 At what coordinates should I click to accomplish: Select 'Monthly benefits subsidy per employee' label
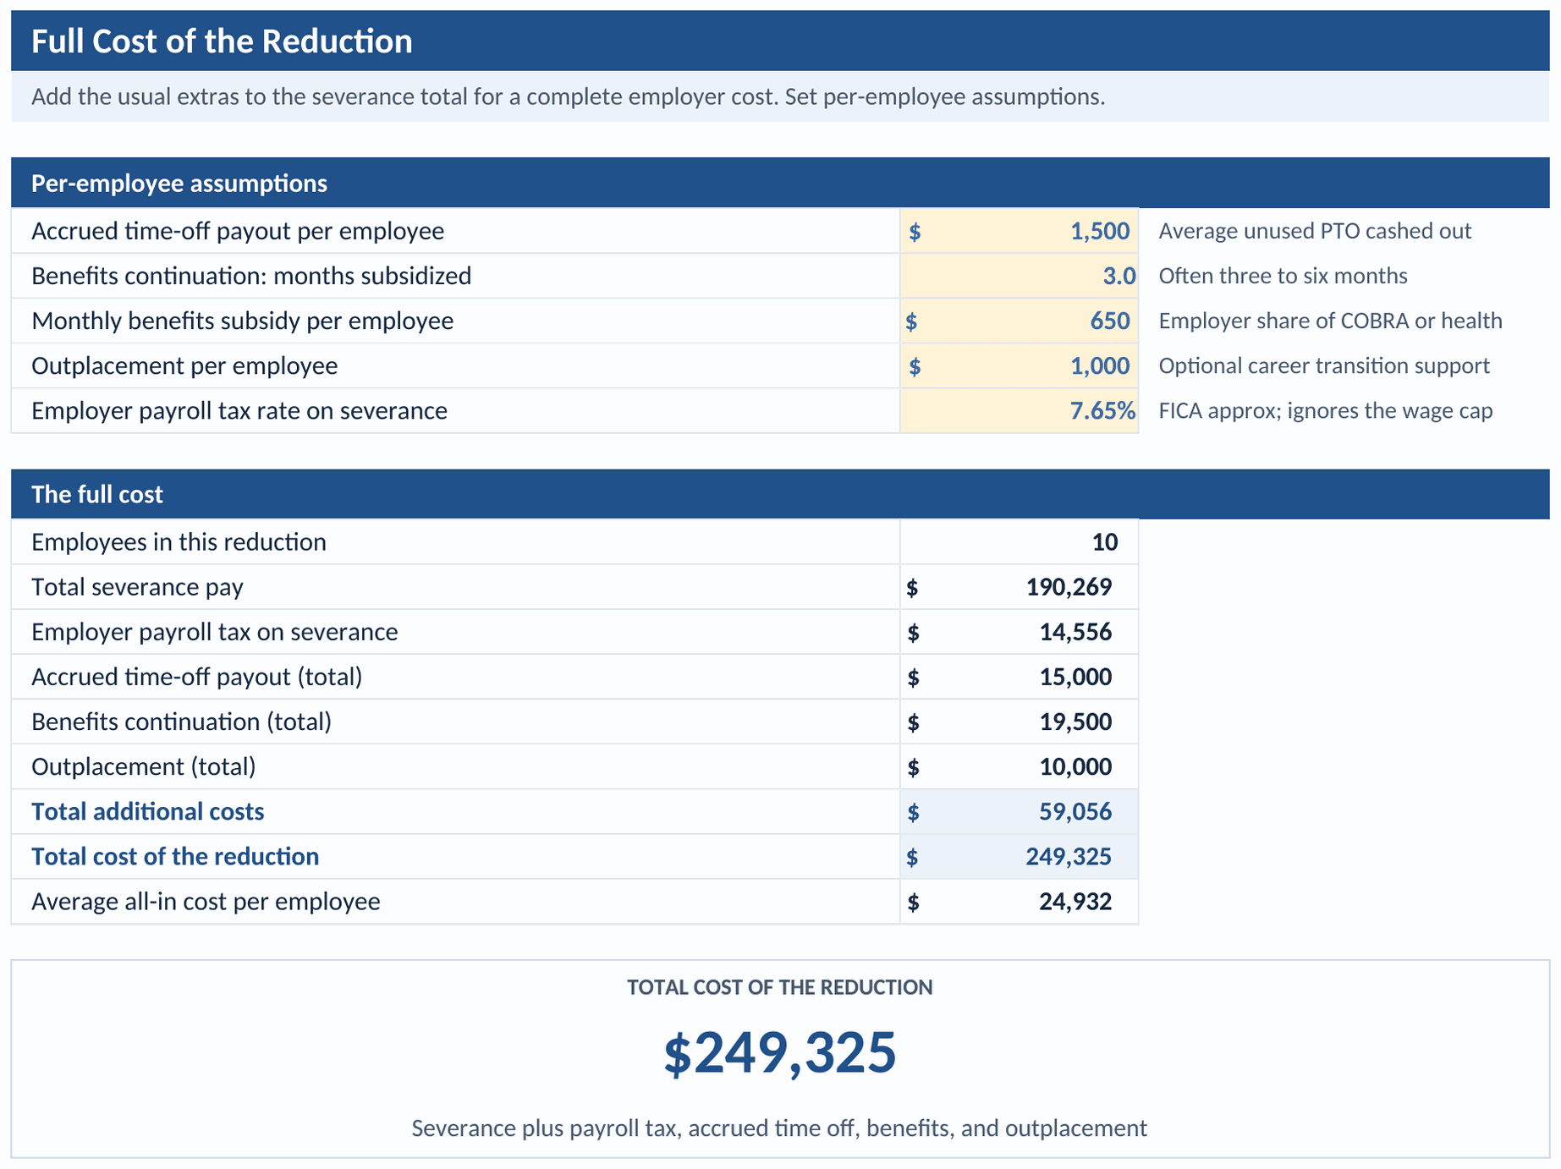(242, 321)
